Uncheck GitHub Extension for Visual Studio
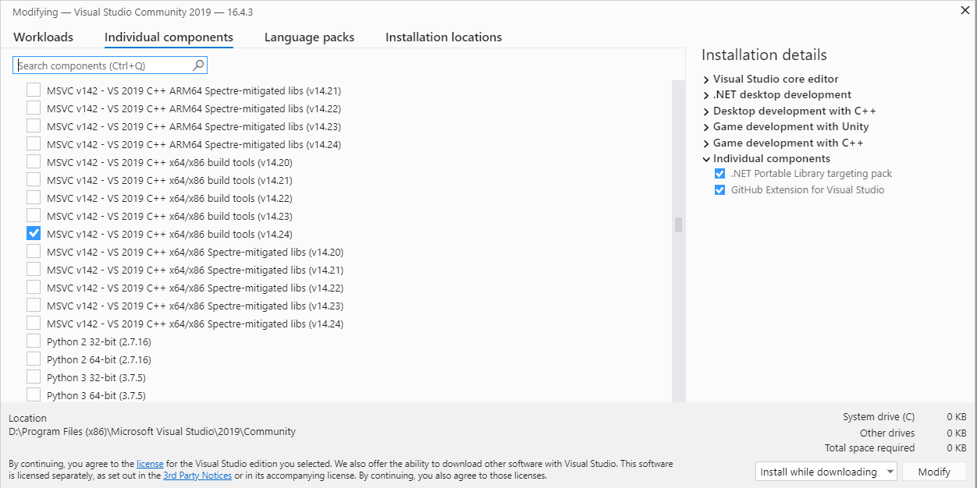The width and height of the screenshot is (977, 488). tap(720, 189)
